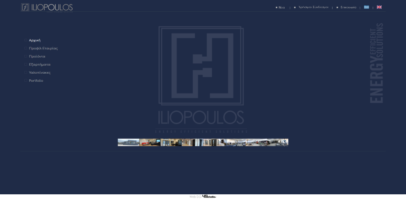This screenshot has height=202, width=406.
Task: Open Προφίλ Εταιρίας company profile
Action: pyautogui.click(x=43, y=48)
